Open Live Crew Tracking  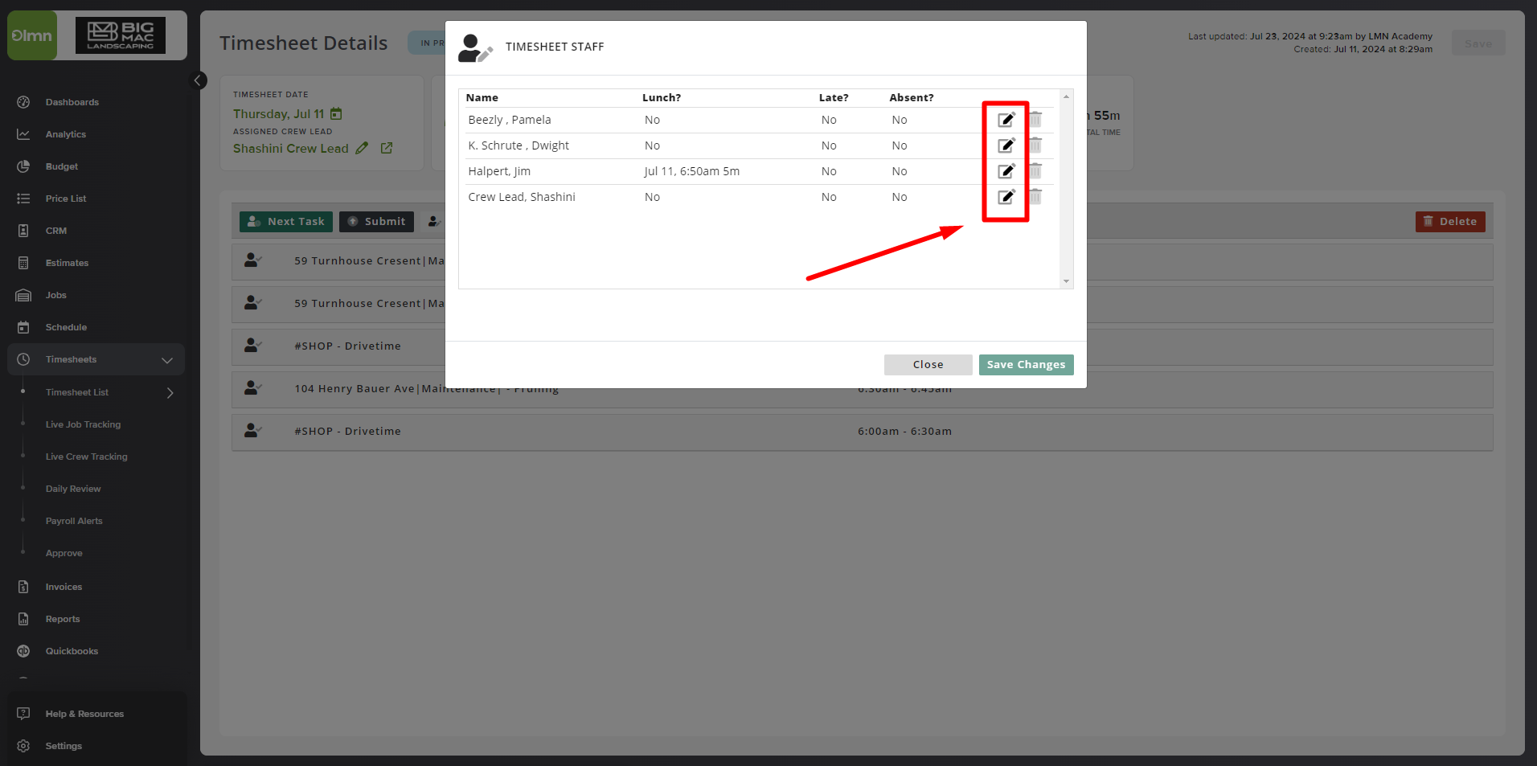coord(87,457)
